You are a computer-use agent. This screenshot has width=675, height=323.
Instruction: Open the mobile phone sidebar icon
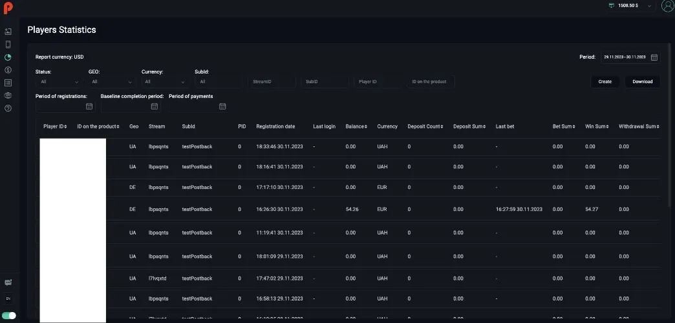(x=8, y=44)
